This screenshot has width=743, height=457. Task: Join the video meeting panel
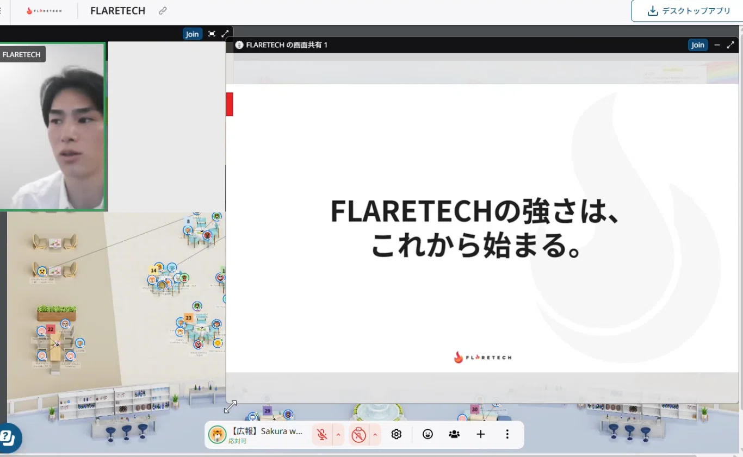tap(192, 34)
